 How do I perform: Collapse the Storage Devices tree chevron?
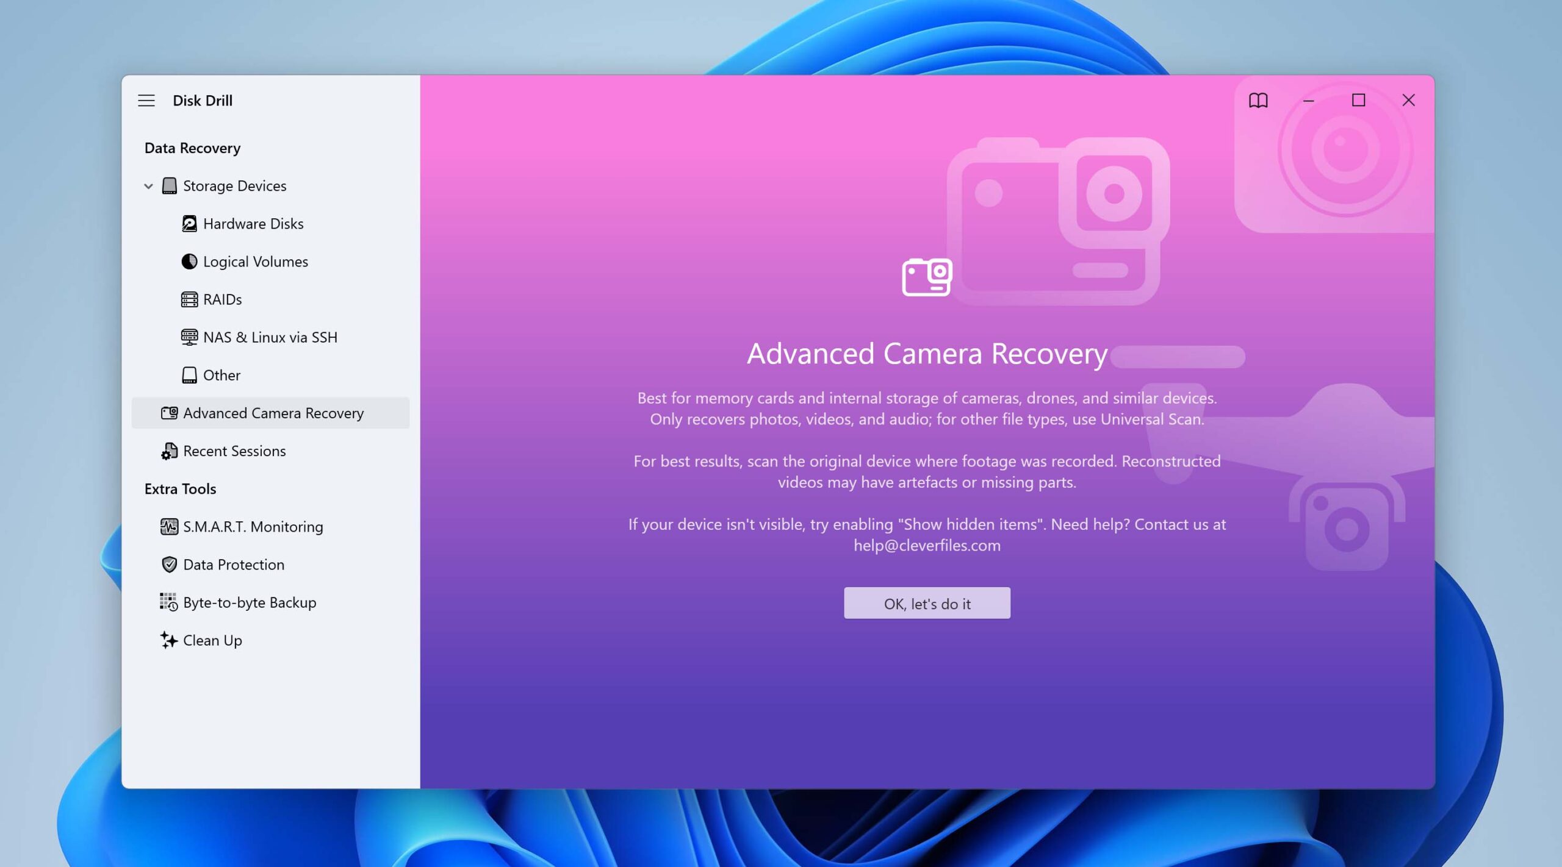tap(148, 186)
